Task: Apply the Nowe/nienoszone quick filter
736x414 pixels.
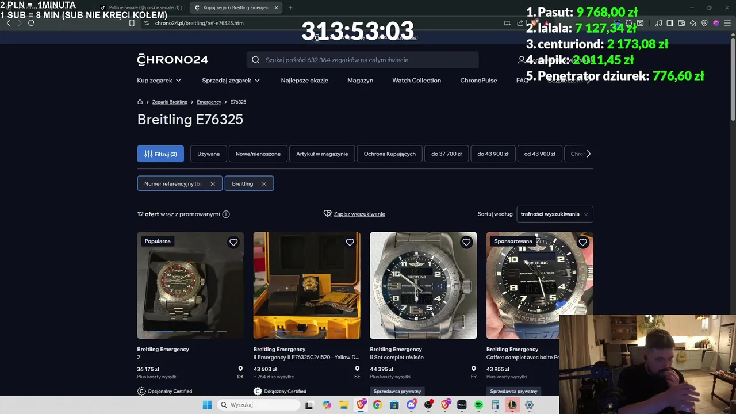Action: tap(258, 154)
